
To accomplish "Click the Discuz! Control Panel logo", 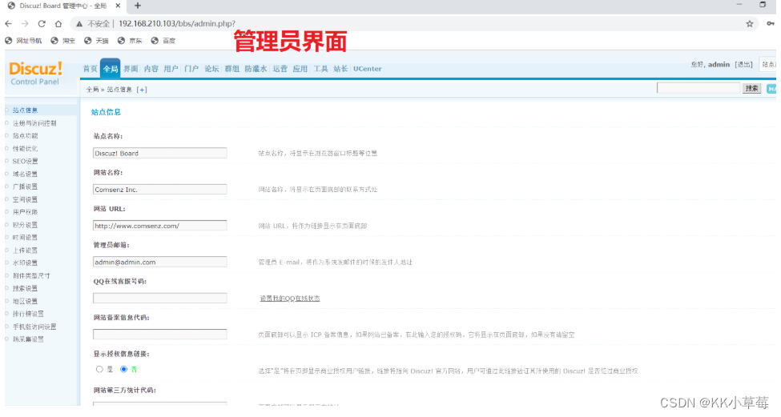I will pyautogui.click(x=35, y=73).
